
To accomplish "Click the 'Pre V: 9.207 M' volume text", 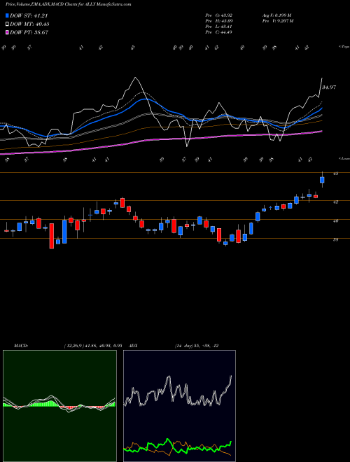I will click(x=277, y=21).
